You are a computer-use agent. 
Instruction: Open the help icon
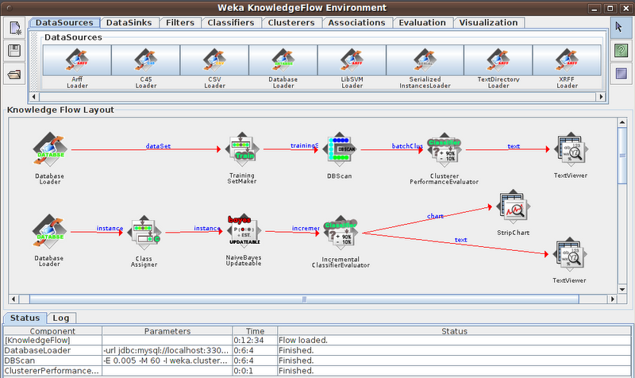622,51
